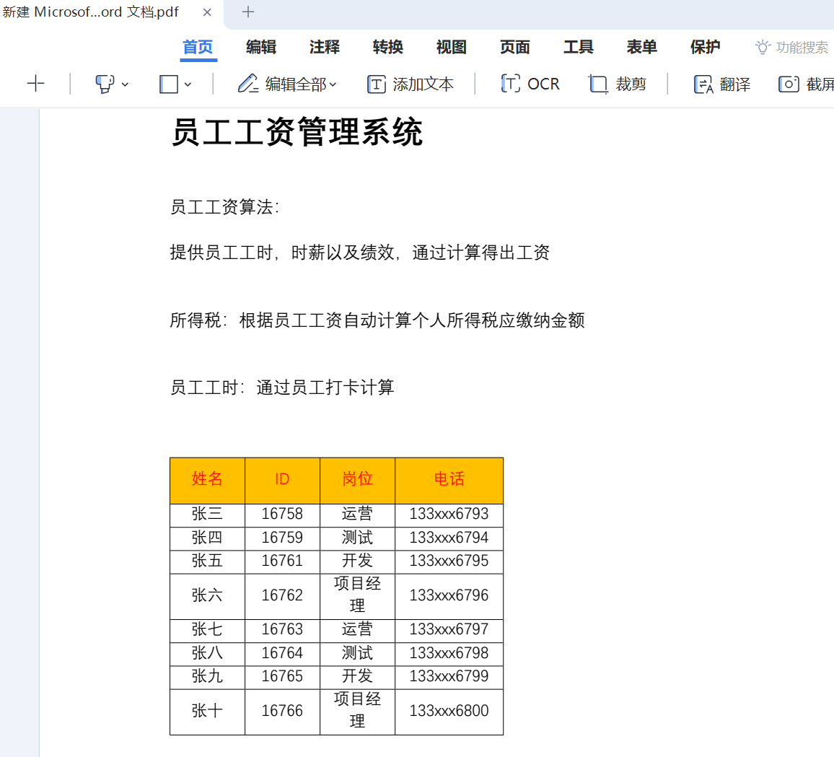Viewport: 834px width, 757px height.
Task: Open a new tab with the plus button
Action: coord(248,12)
